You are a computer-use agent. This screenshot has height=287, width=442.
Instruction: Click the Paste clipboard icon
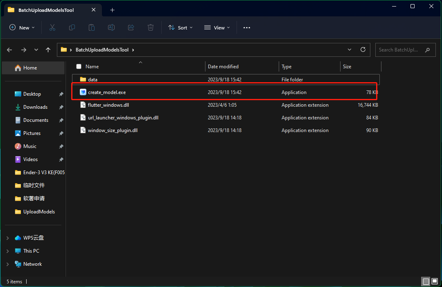click(x=92, y=27)
